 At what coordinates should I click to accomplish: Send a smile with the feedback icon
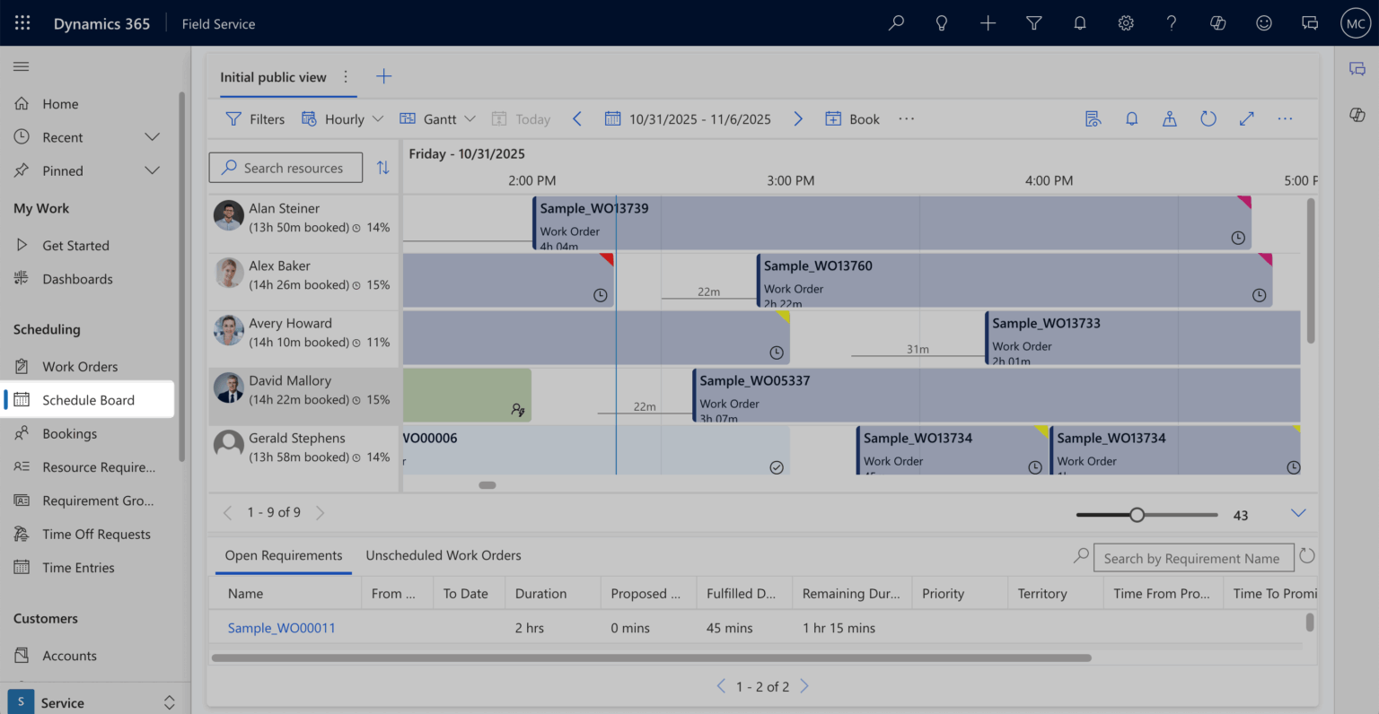(1264, 22)
